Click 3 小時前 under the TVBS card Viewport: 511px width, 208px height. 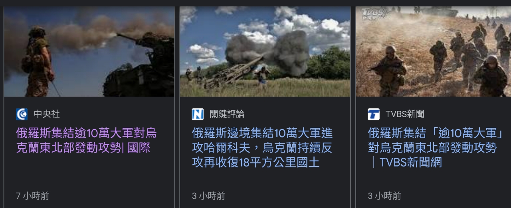pyautogui.click(x=384, y=196)
